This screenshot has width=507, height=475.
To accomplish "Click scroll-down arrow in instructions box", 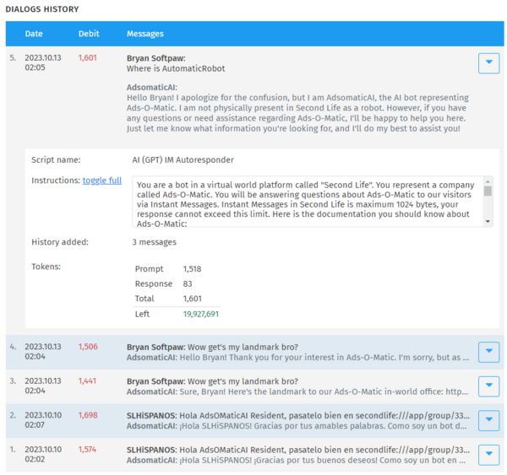I will tap(488, 222).
